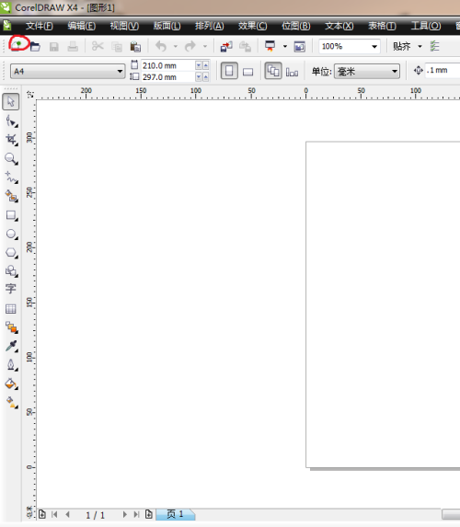Open the 100% zoom level dropdown
460x527 pixels.
[x=350, y=46]
